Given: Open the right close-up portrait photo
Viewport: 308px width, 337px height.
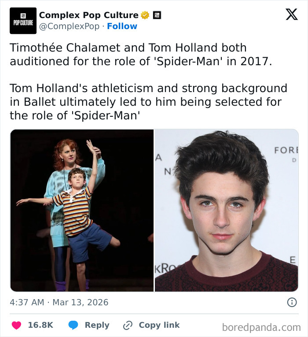Looking at the screenshot, I should 227,210.
